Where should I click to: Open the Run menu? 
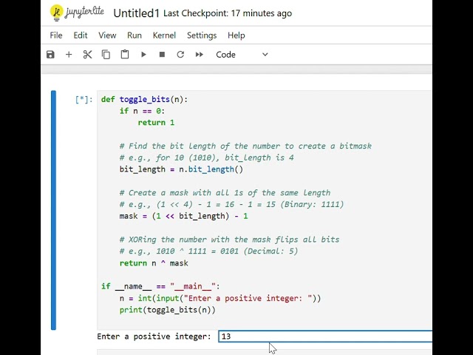[135, 35]
